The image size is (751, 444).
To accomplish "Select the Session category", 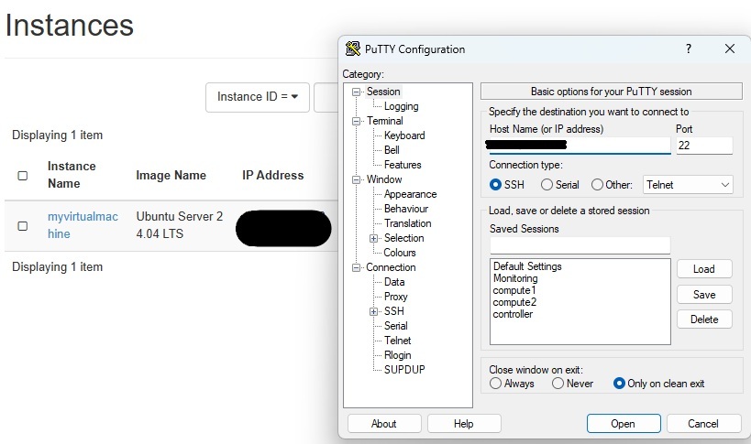I will tap(383, 92).
